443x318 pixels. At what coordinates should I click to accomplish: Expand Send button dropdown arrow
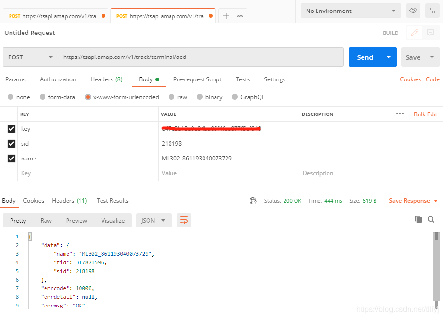(x=389, y=57)
